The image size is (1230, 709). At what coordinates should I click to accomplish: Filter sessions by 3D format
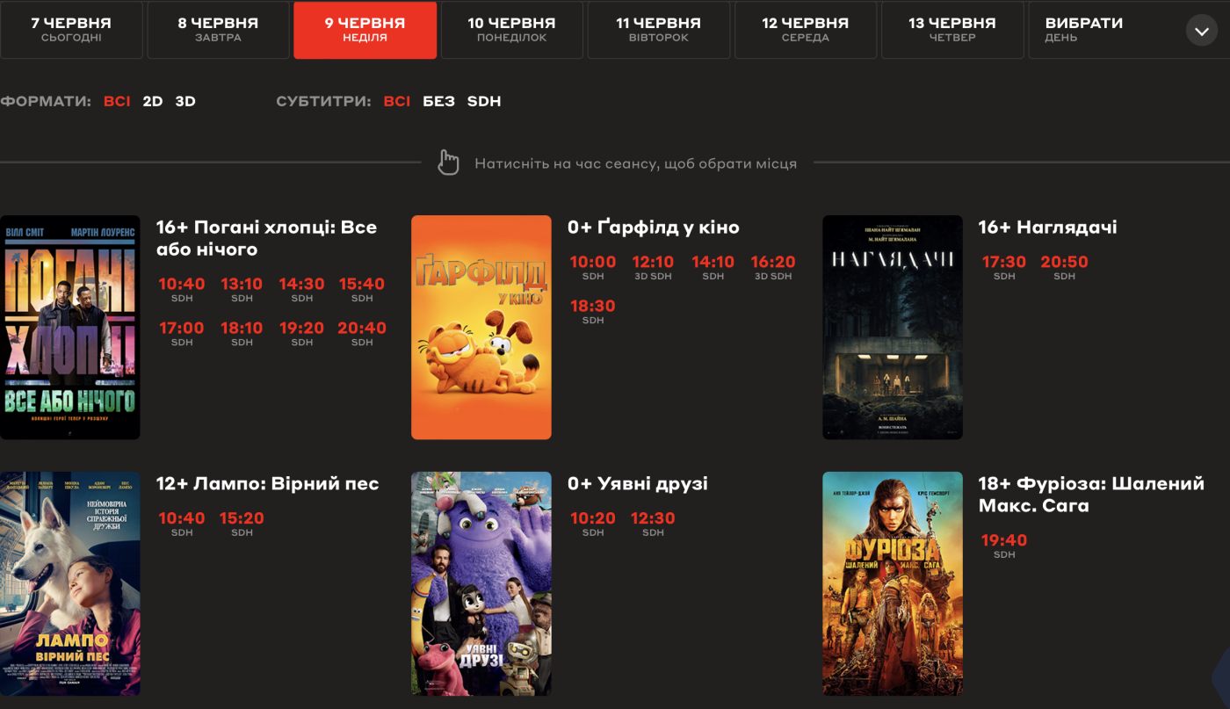185,101
